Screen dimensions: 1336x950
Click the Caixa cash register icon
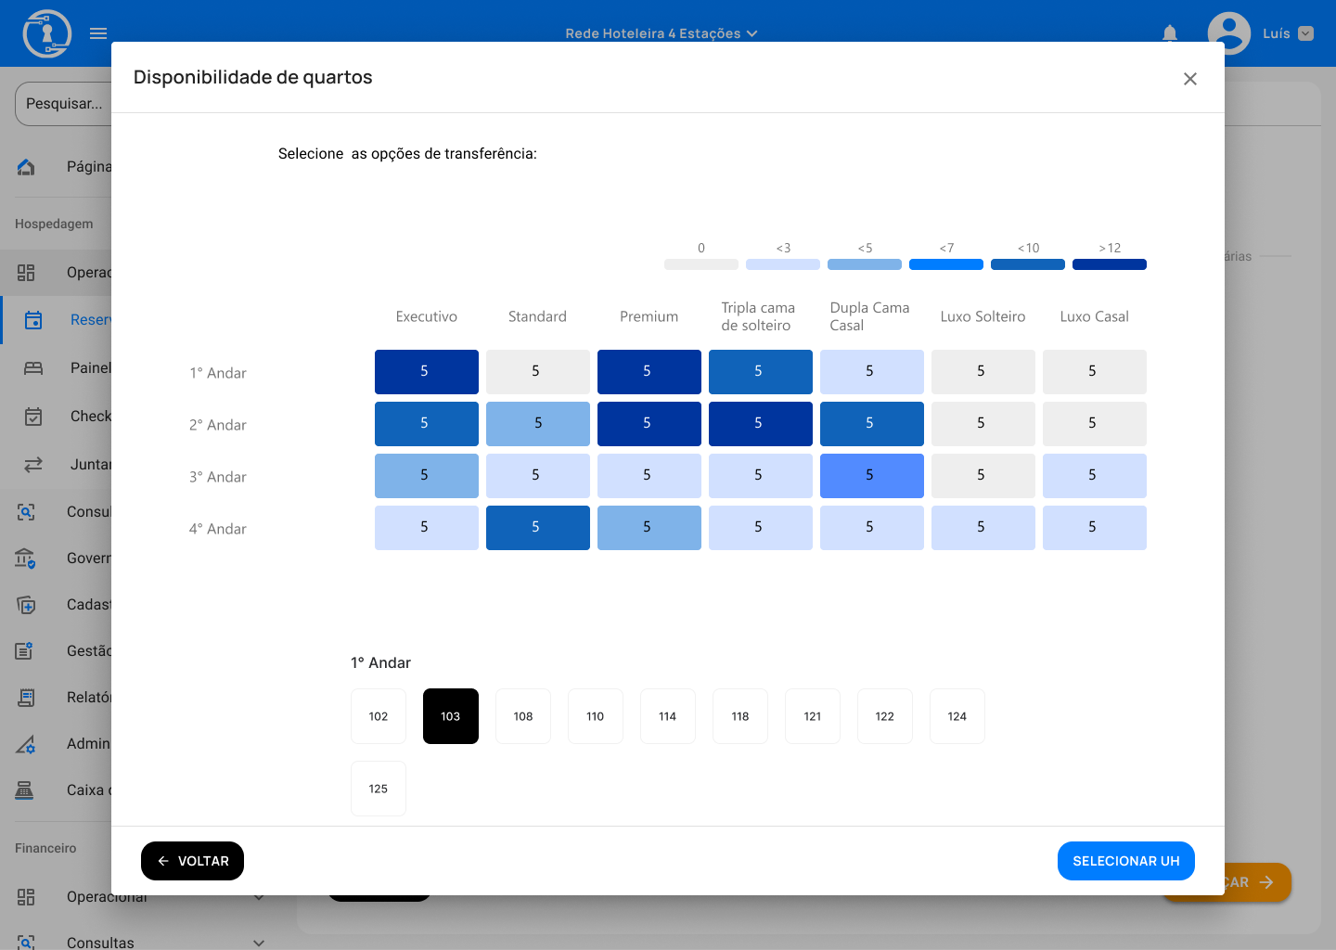click(26, 790)
